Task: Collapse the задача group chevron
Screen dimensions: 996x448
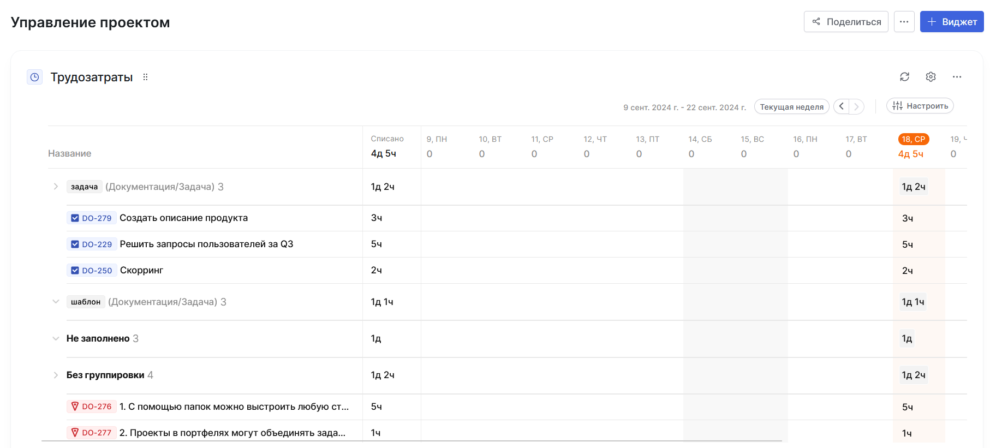Action: point(56,187)
